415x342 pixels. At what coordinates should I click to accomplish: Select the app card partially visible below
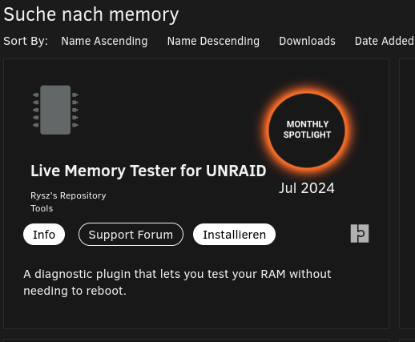(x=196, y=340)
